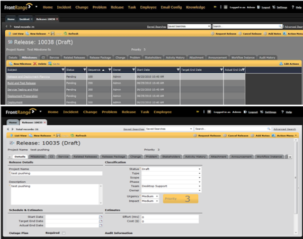303x239 pixels.
Task: Go to the previous record in the Release 10038 window
Action: tap(6, 27)
